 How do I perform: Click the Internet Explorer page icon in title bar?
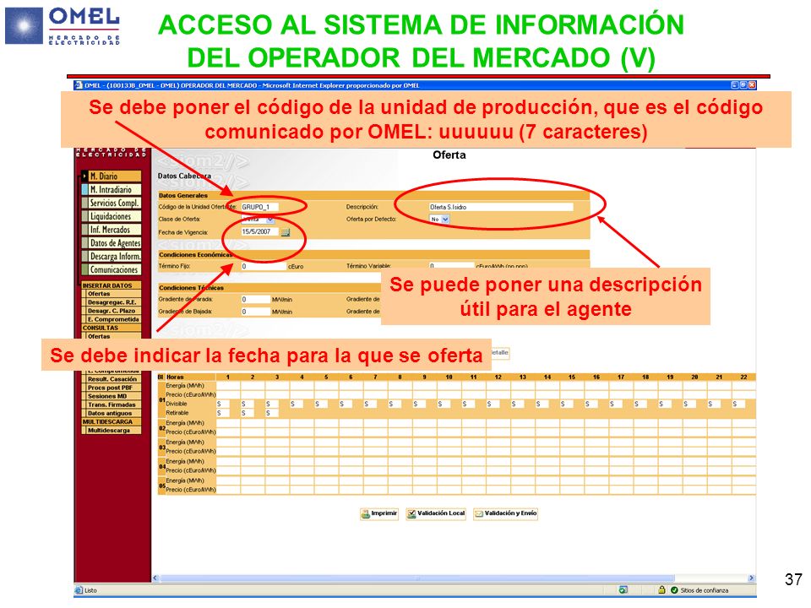click(x=79, y=85)
